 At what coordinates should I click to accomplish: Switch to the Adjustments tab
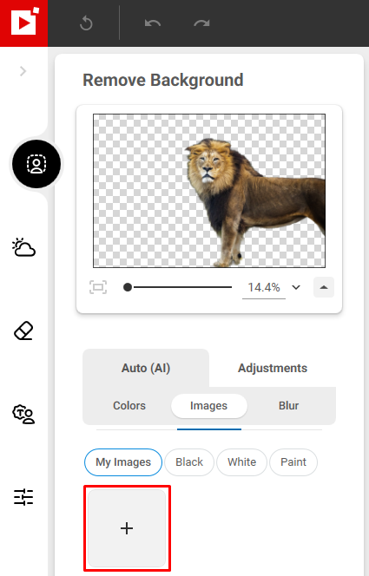[273, 368]
